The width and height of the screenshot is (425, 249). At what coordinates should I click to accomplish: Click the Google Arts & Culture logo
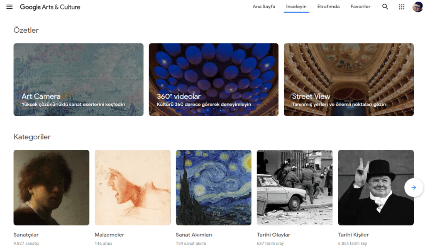(50, 7)
